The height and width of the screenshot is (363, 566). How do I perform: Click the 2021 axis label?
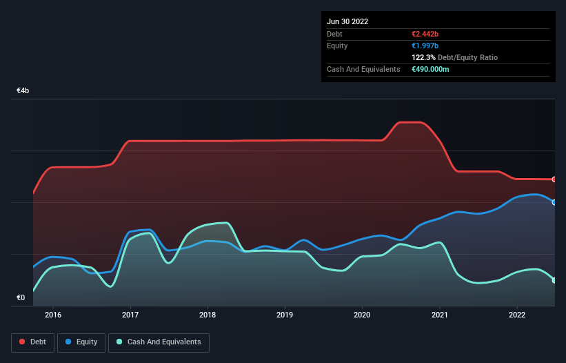click(440, 315)
